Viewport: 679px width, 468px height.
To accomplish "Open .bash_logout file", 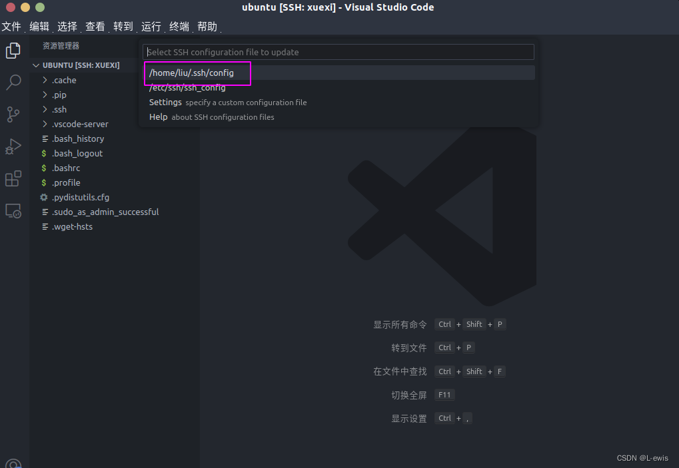I will pos(77,154).
